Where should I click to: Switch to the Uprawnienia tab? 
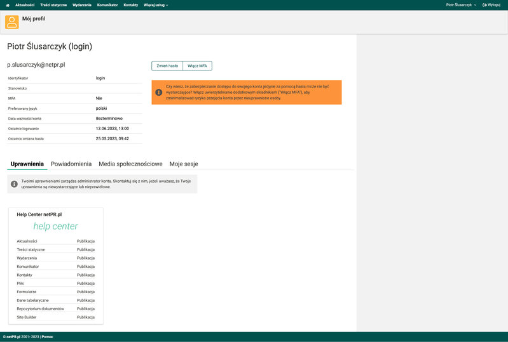(27, 164)
